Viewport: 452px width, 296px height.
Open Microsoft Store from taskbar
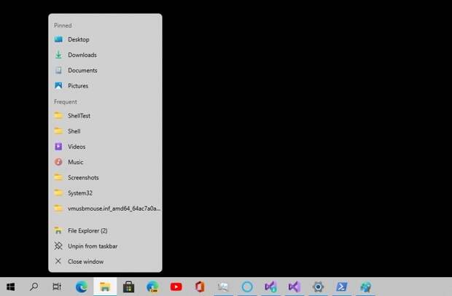[x=128, y=287]
